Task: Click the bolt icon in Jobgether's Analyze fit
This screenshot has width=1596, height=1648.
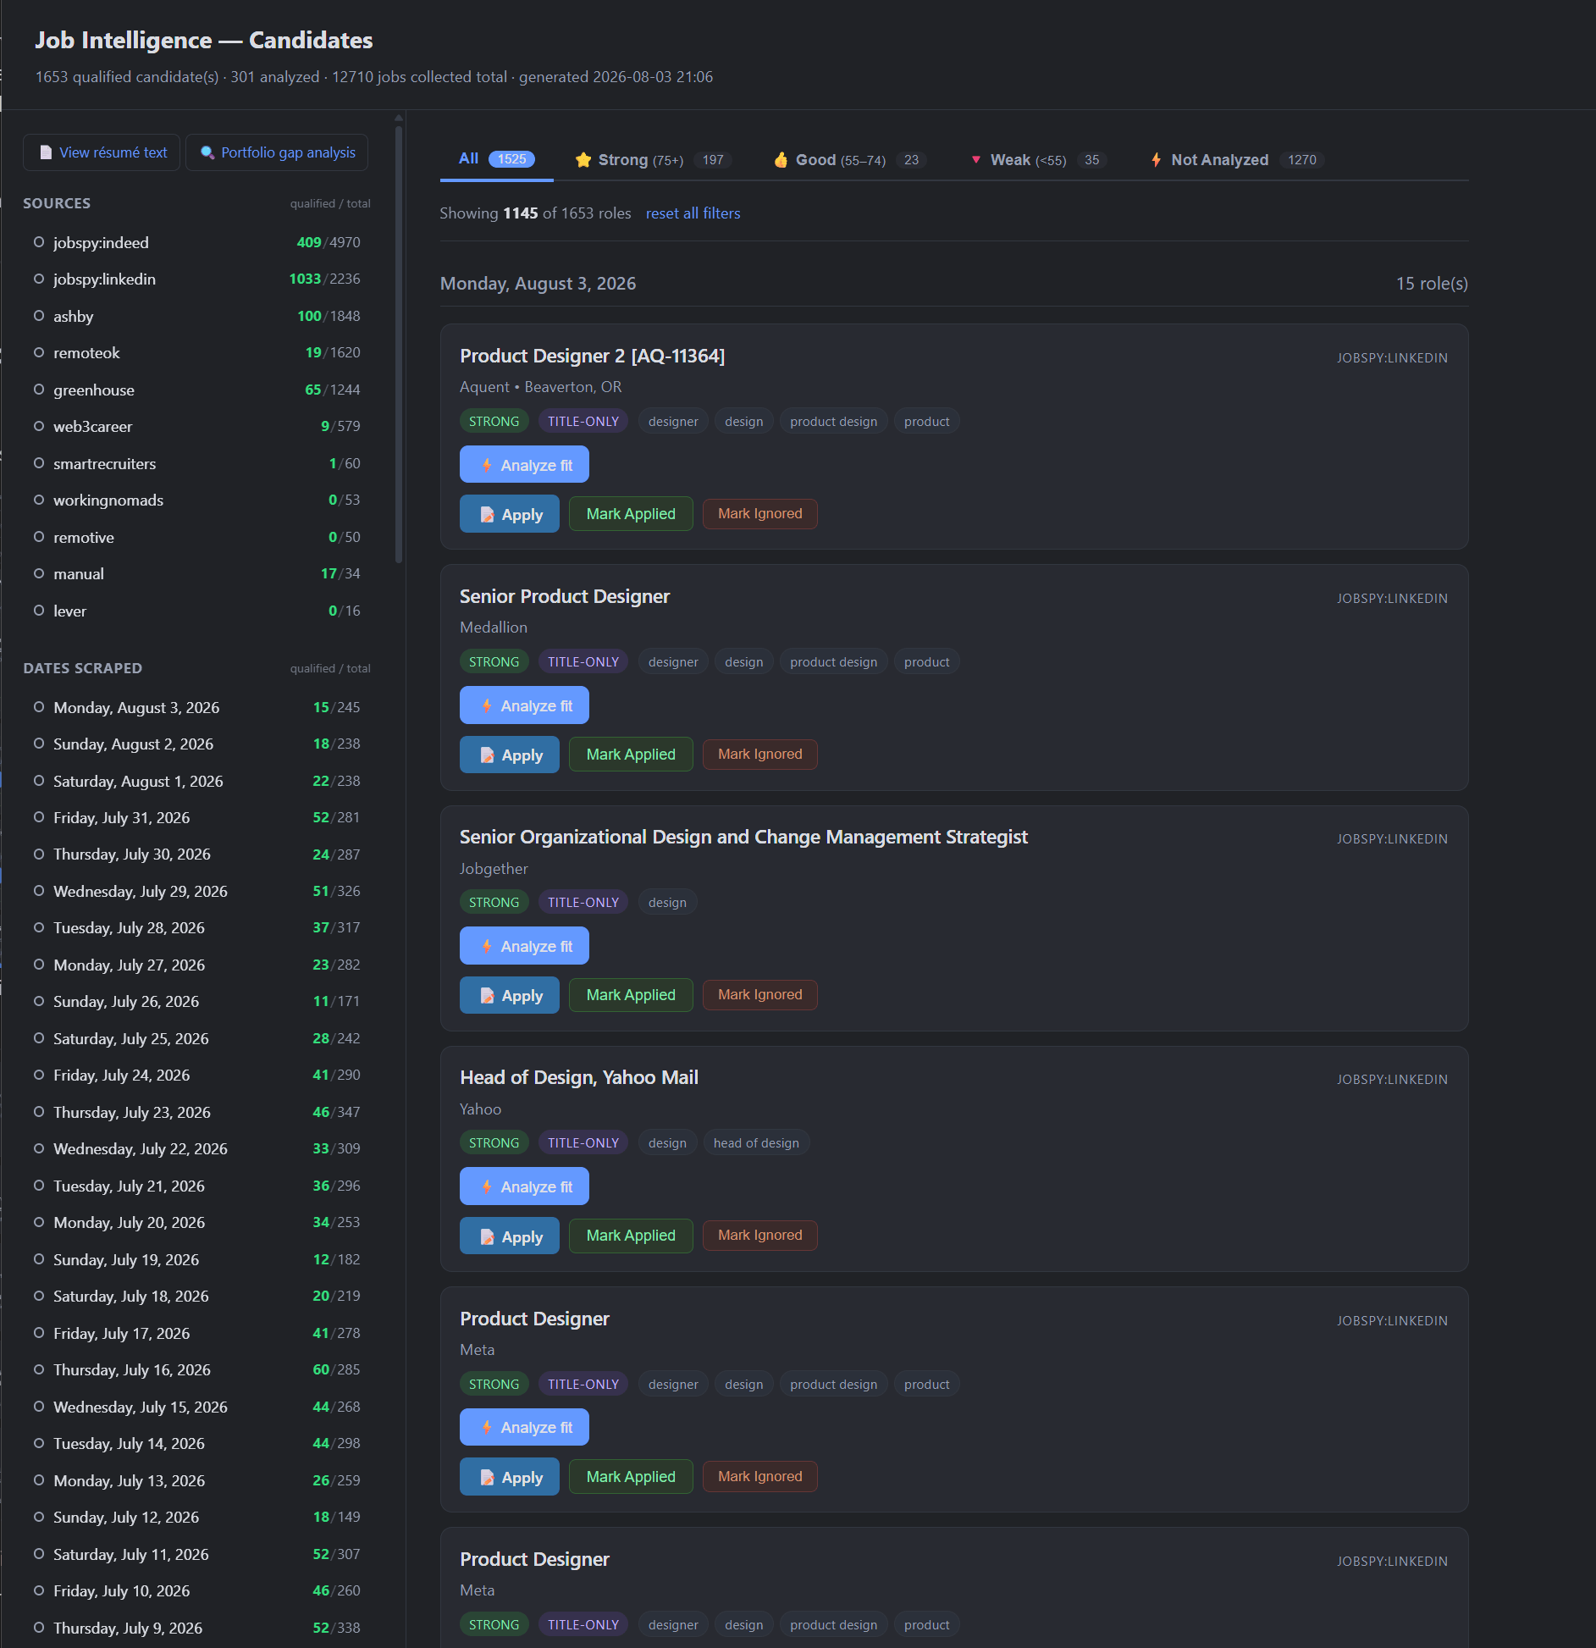Action: click(x=487, y=946)
